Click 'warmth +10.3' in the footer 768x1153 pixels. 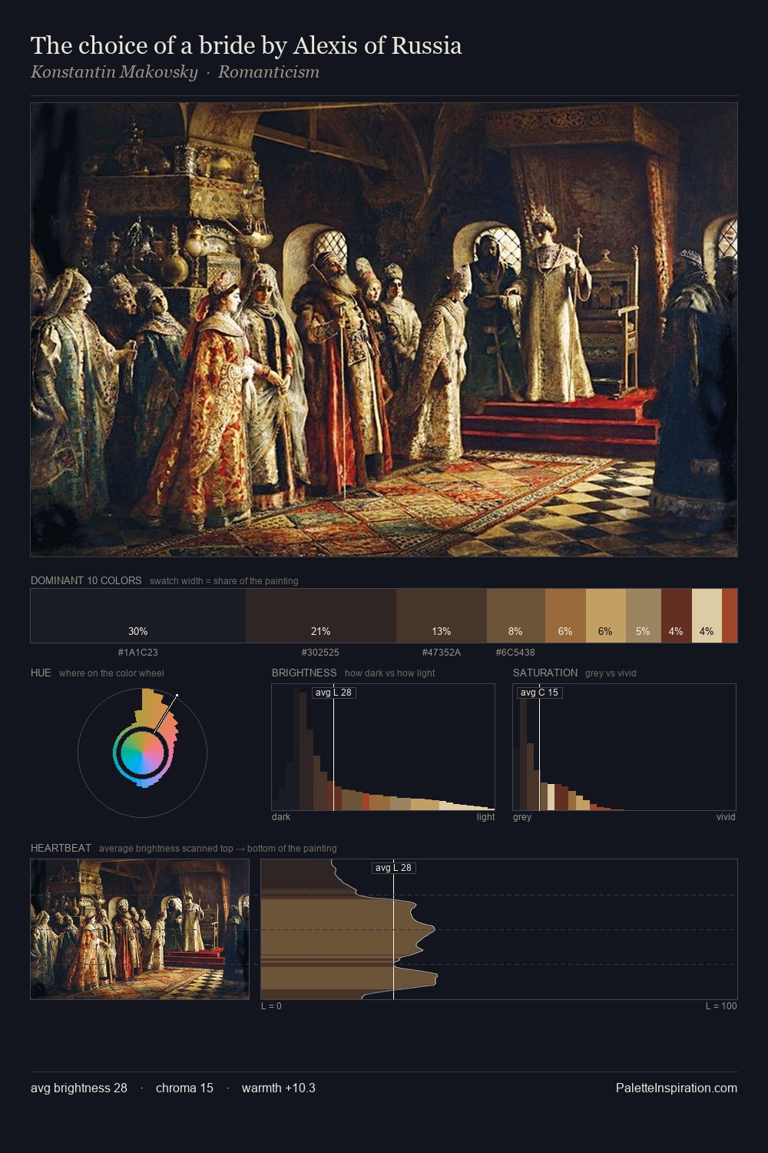tap(279, 1088)
